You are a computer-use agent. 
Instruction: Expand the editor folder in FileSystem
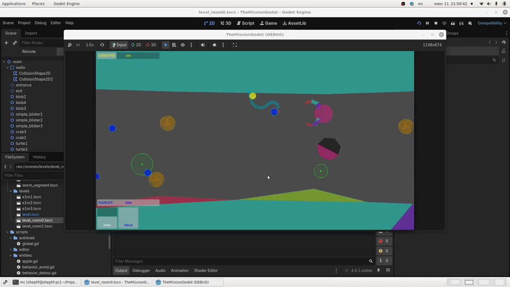click(11, 250)
